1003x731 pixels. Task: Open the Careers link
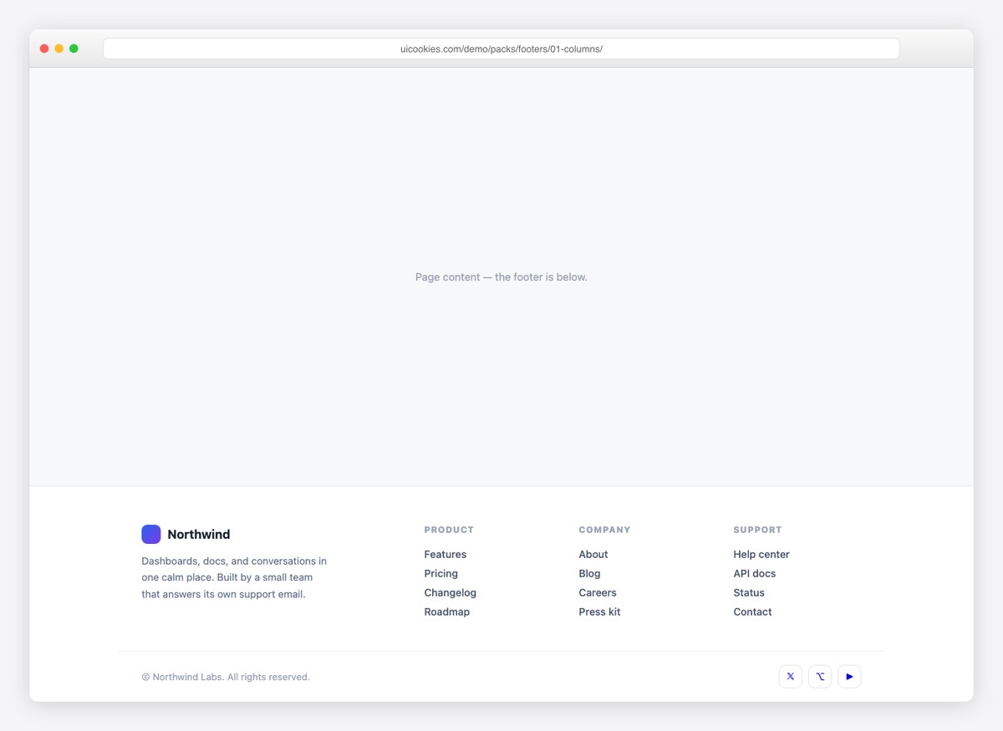click(x=598, y=592)
